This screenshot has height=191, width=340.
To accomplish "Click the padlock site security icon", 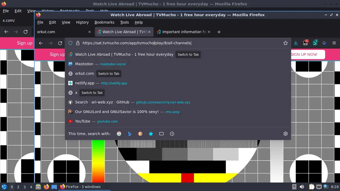I will (x=78, y=43).
